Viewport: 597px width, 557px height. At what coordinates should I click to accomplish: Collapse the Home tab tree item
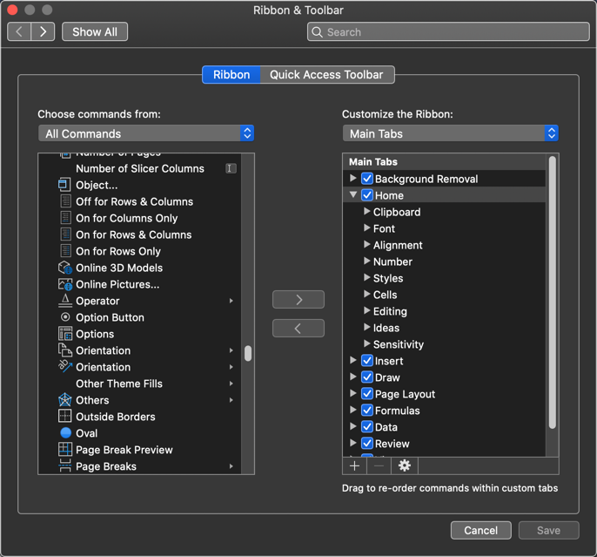pos(353,195)
